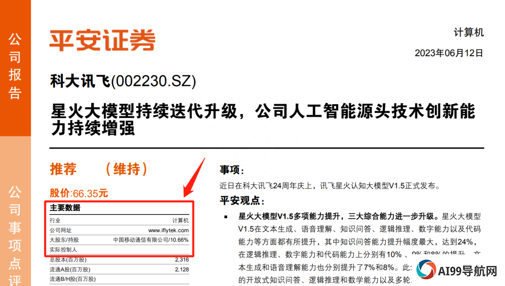Click the line 在逻辑推理、数字能力和代码能力
Image resolution: width=505 pixels, height=286 pixels.
click(x=359, y=255)
